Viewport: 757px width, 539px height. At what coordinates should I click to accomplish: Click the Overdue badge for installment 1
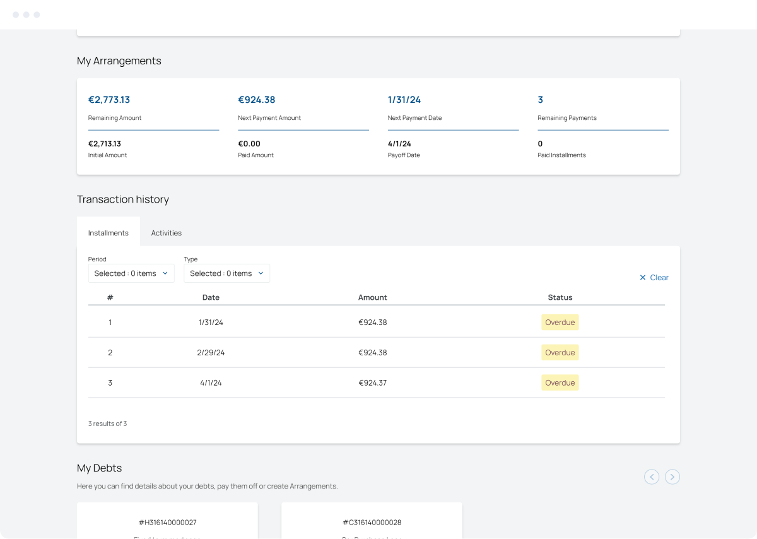click(560, 322)
